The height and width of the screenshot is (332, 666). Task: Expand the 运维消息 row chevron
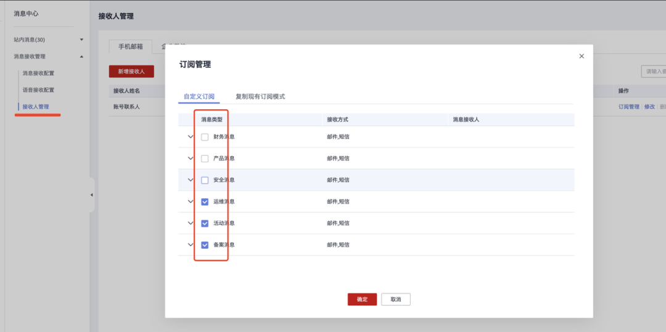[191, 202]
